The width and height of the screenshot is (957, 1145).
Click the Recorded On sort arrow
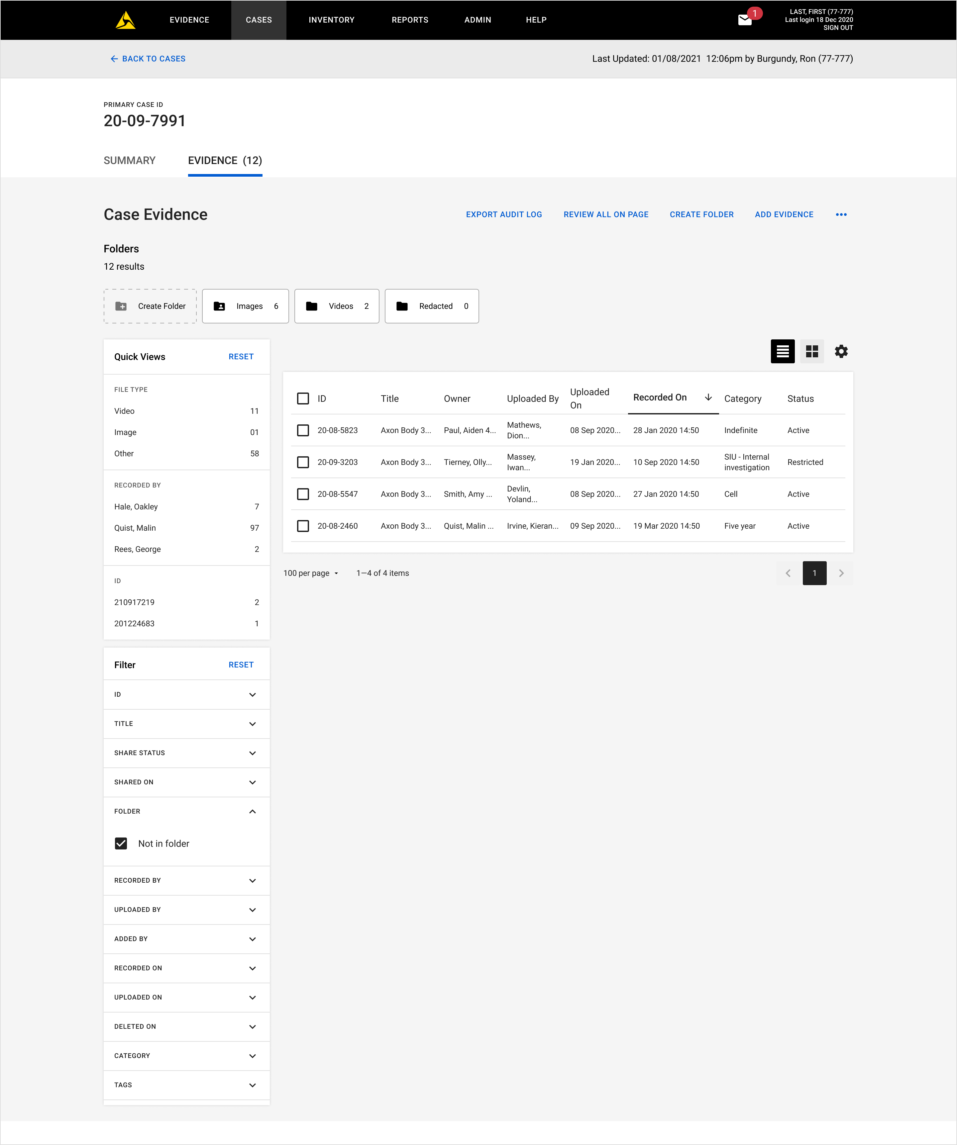pos(708,397)
